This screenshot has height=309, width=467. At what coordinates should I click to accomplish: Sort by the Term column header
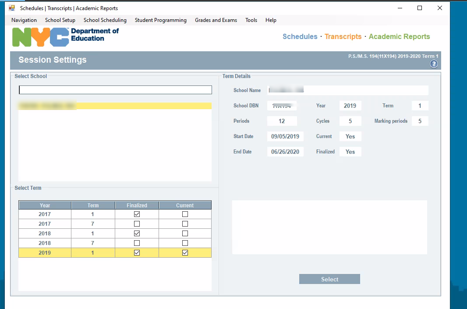pyautogui.click(x=93, y=205)
